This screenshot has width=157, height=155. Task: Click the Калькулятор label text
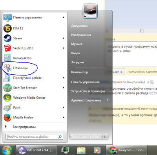point(22,58)
